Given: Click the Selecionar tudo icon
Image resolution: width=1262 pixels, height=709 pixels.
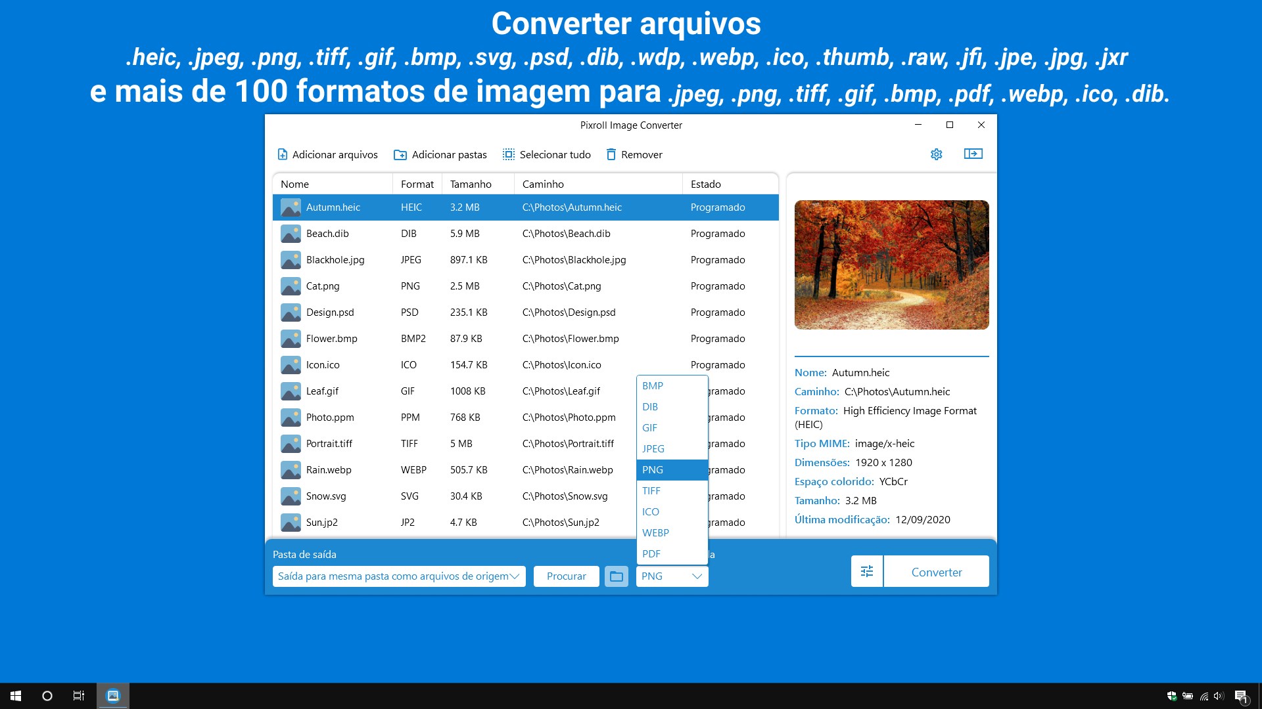Looking at the screenshot, I should (x=509, y=154).
